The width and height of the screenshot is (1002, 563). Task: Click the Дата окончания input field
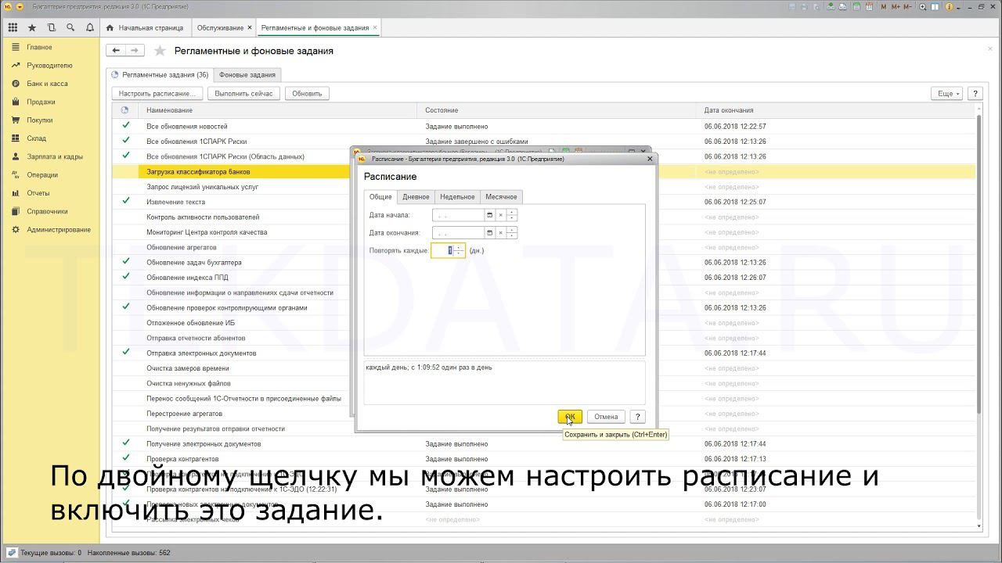(458, 232)
